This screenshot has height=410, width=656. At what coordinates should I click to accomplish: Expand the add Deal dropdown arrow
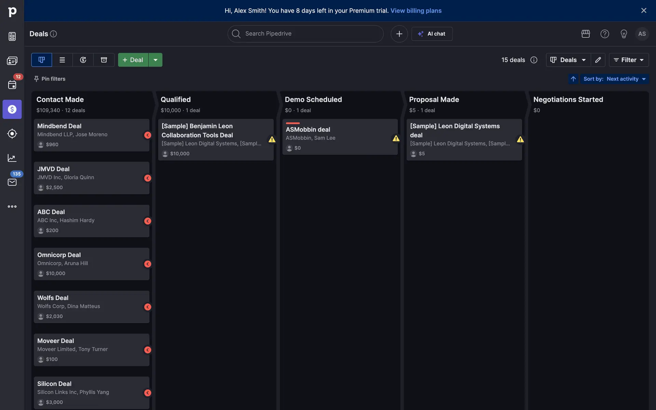pos(155,60)
